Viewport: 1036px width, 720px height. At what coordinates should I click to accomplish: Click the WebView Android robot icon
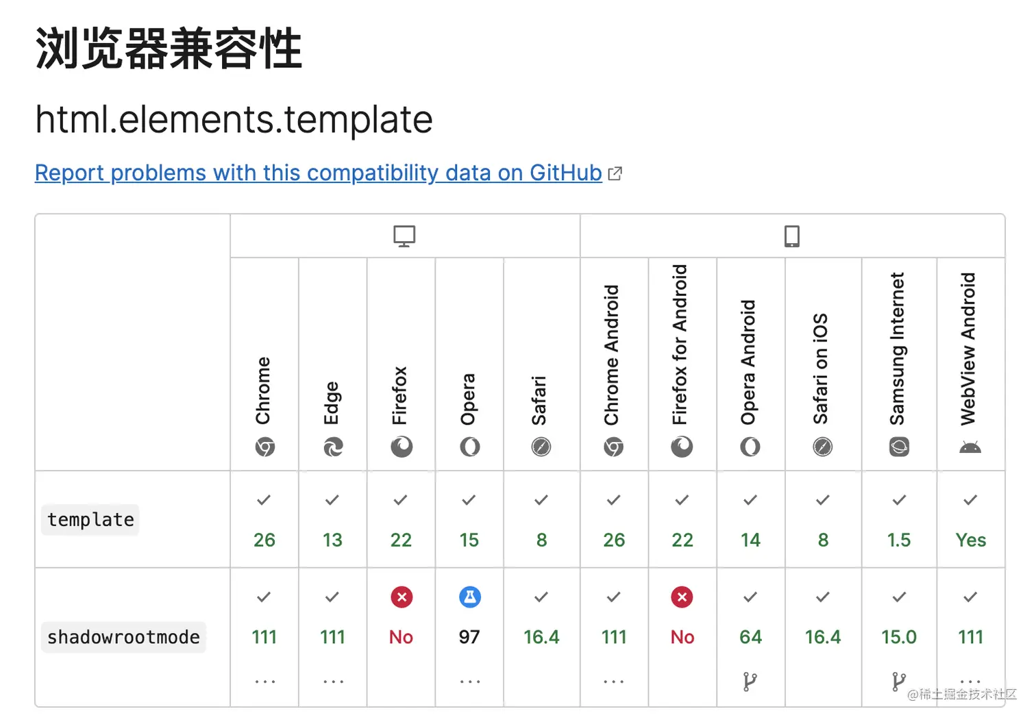970,448
